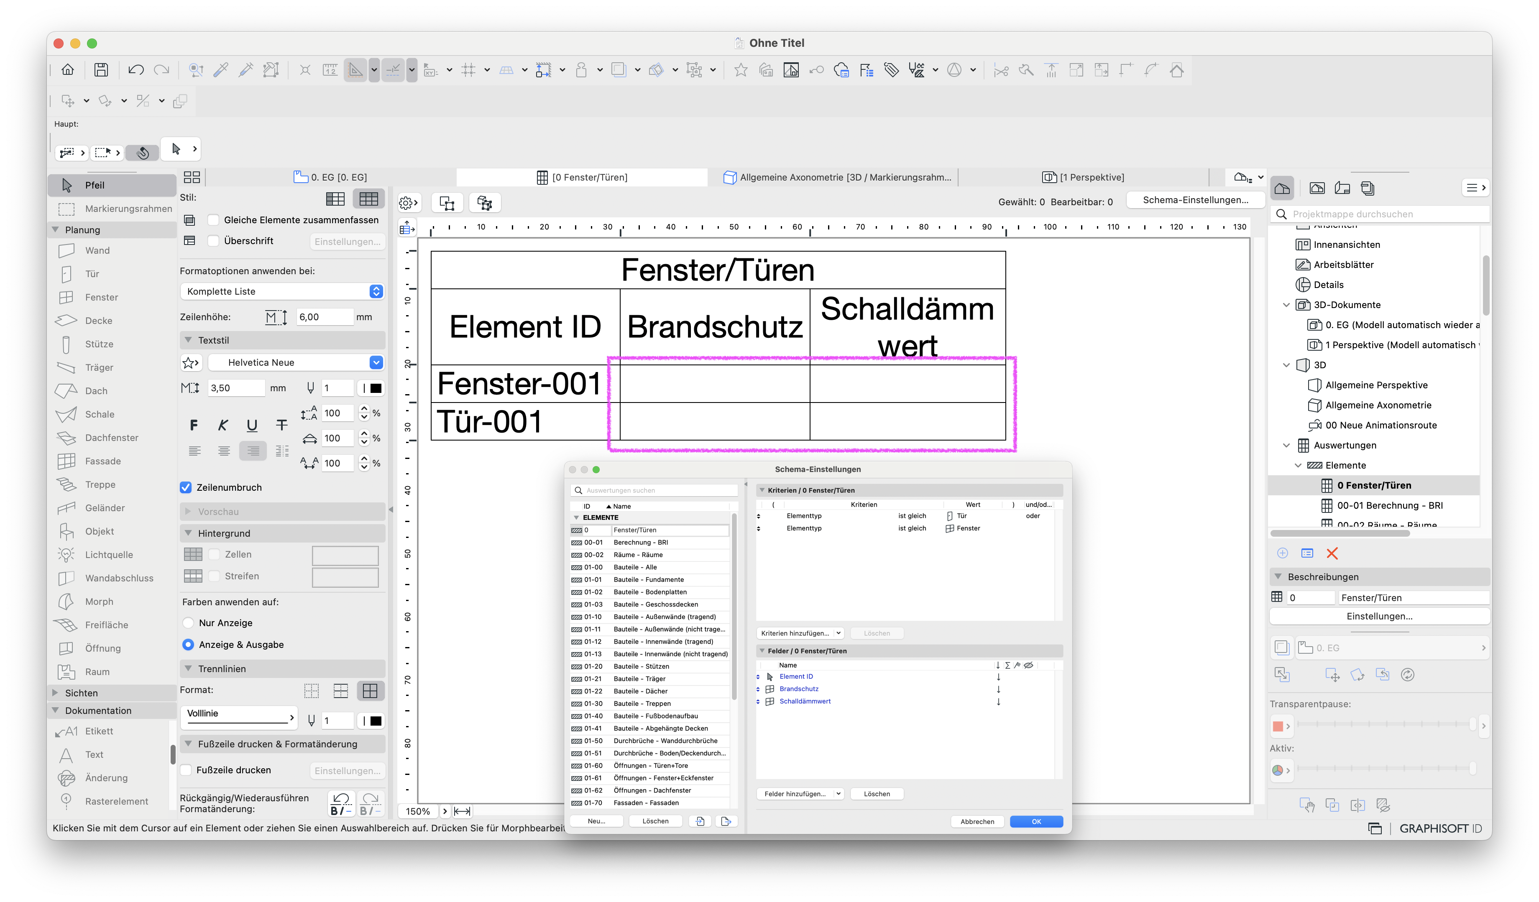Screen dimensions: 1539x902
Task: Click the Undo arrow in the toolbar
Action: (135, 70)
